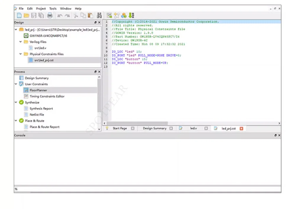Click code line IO_LOC "led" 10

tap(127, 52)
